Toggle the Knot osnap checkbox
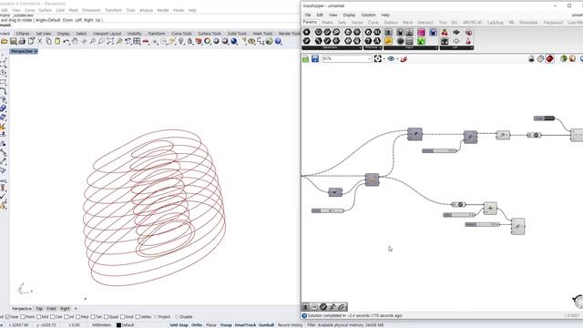This screenshot has width=583, height=328. (122, 317)
